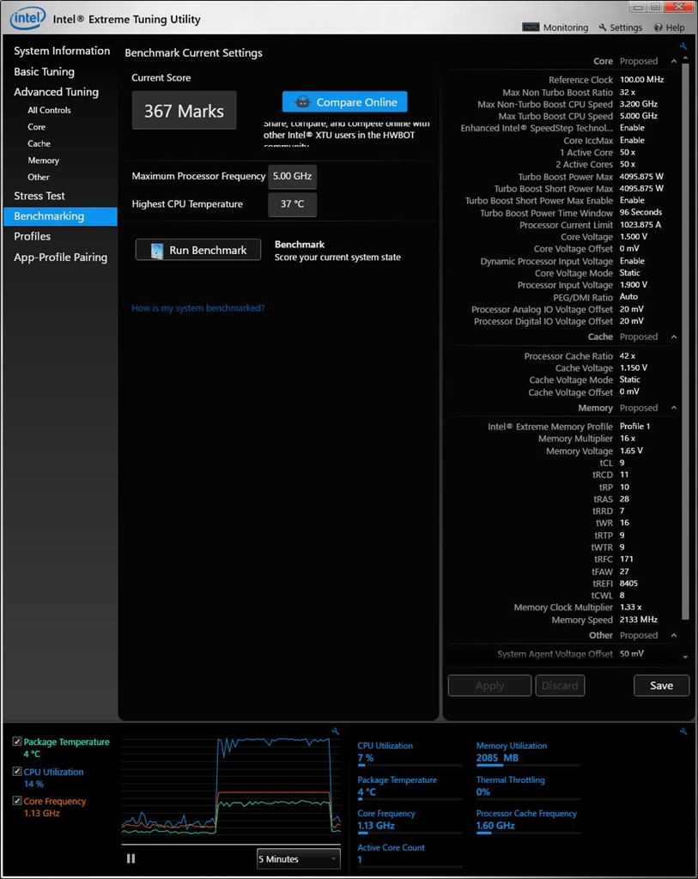This screenshot has height=879, width=698.
Task: Click tREFI 8405 value
Action: point(628,583)
